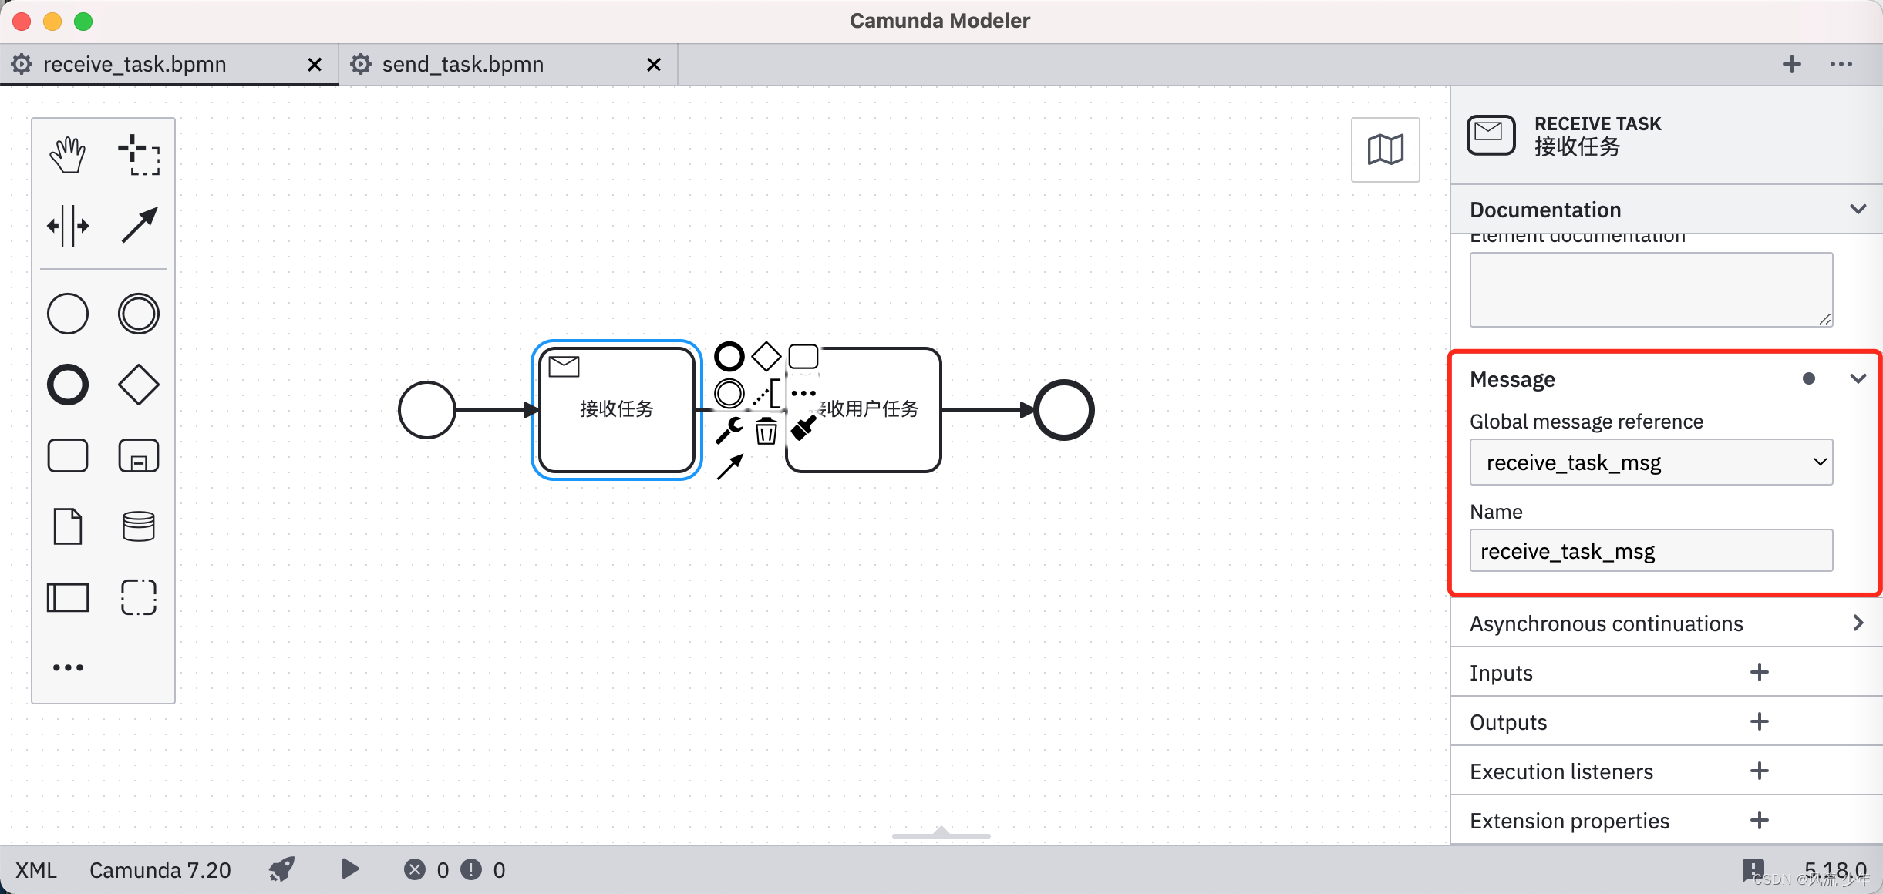Viewport: 1883px width, 894px height.
Task: Select the end event on canvas
Action: (1064, 410)
